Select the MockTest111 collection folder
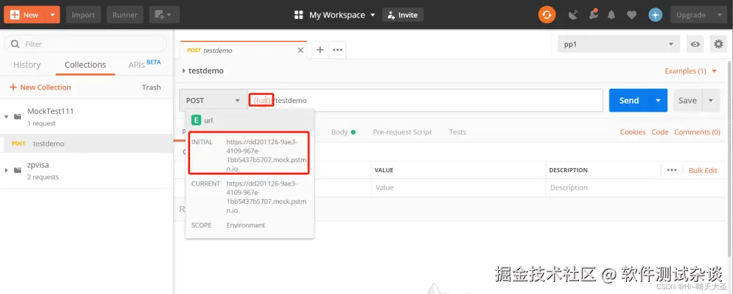Image resolution: width=733 pixels, height=294 pixels. point(86,117)
